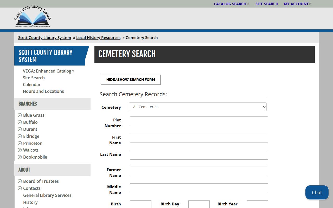Open the Walcott branch link
This screenshot has height=208, width=333.
31,150
